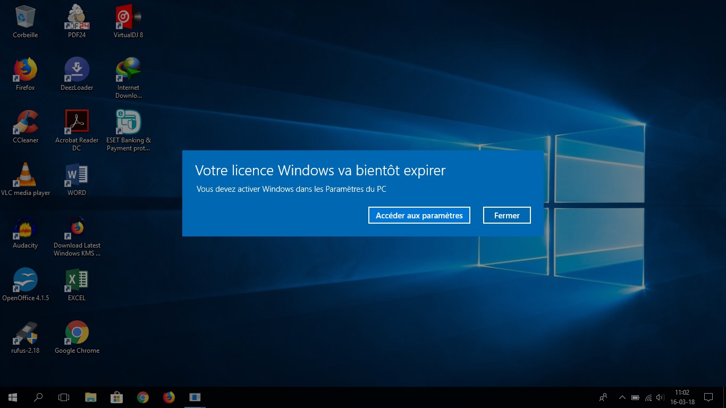Screen dimensions: 726x408
Task: Open File Explorer from the taskbar
Action: coord(91,397)
